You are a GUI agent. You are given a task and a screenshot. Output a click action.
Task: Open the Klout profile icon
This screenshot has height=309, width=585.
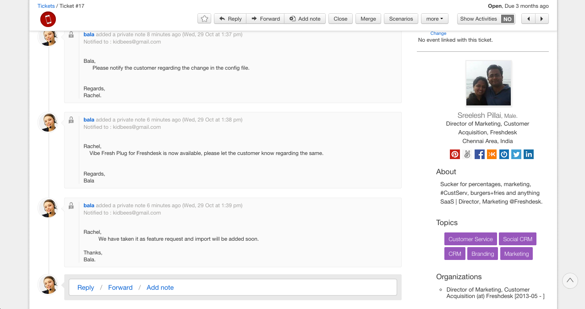pos(492,154)
